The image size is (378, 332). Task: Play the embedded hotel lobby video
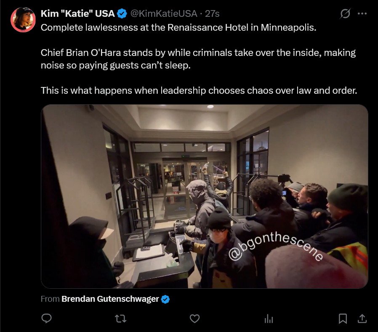pos(205,196)
